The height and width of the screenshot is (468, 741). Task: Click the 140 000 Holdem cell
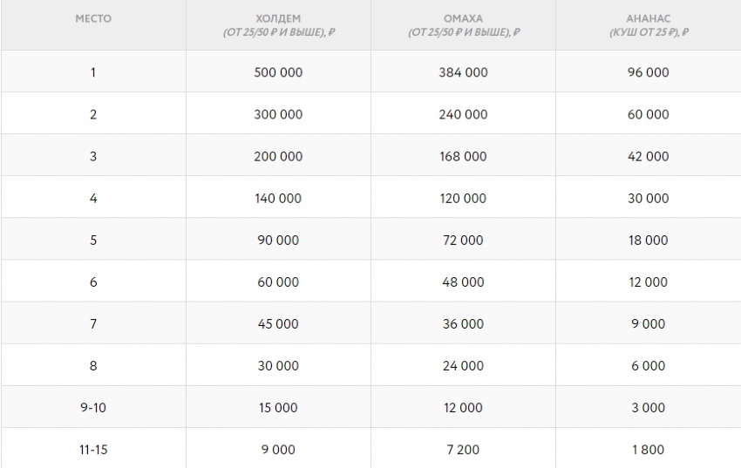(279, 198)
